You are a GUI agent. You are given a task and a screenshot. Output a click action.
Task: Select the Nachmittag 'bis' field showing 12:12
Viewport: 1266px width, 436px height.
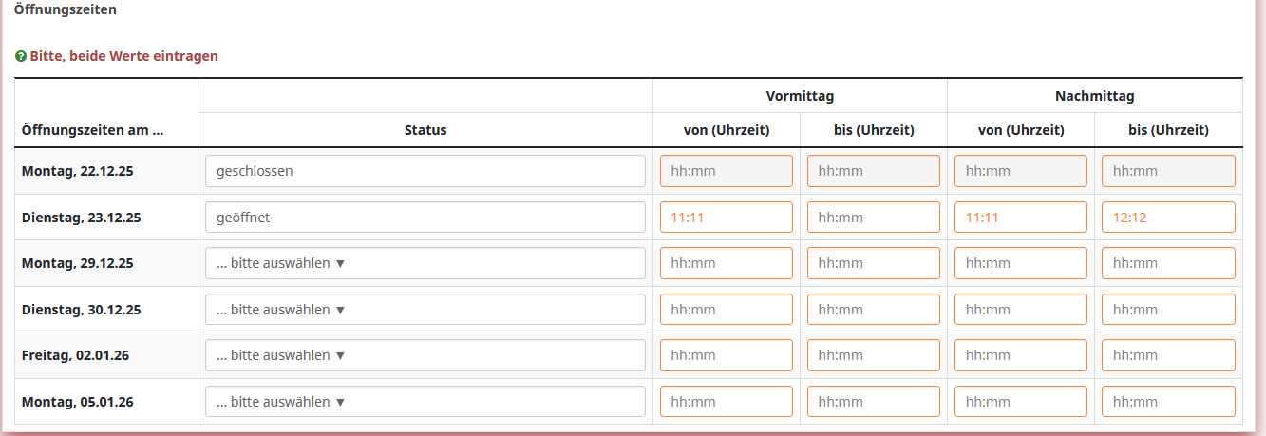[x=1168, y=218]
